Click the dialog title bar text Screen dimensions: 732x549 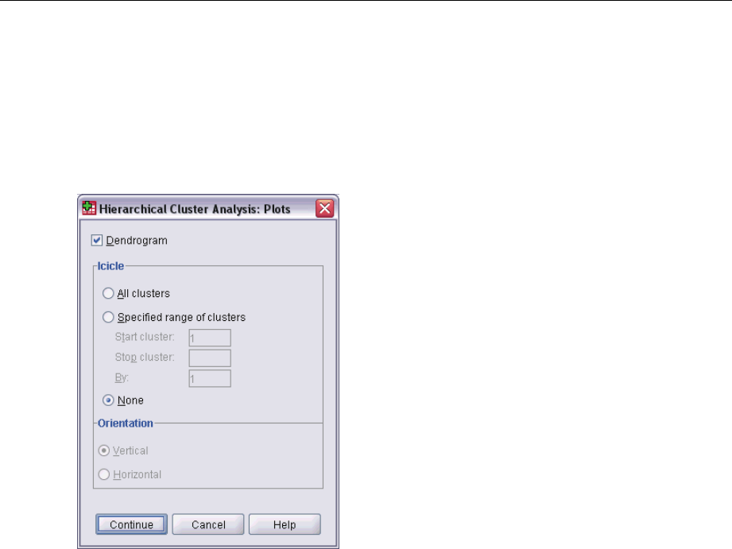[195, 209]
